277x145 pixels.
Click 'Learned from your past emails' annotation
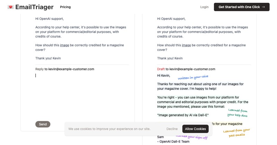pyautogui.click(x=236, y=133)
